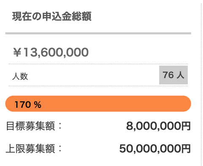Click the 円 character after 8,000,000
The image size is (203, 166).
click(186, 126)
